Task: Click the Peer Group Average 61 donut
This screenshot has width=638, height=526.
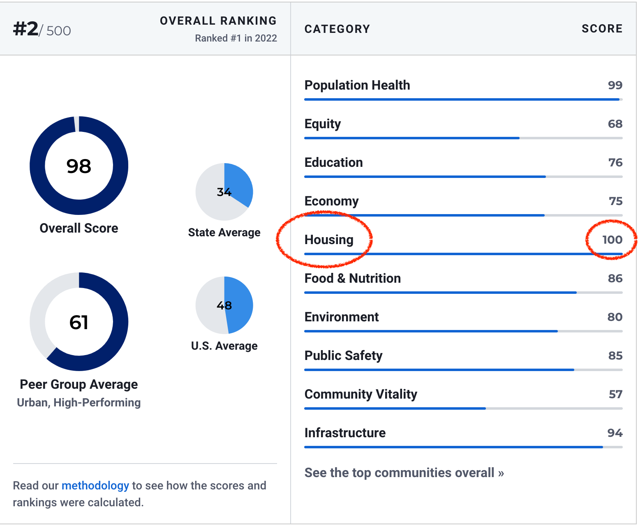Action: pyautogui.click(x=79, y=322)
